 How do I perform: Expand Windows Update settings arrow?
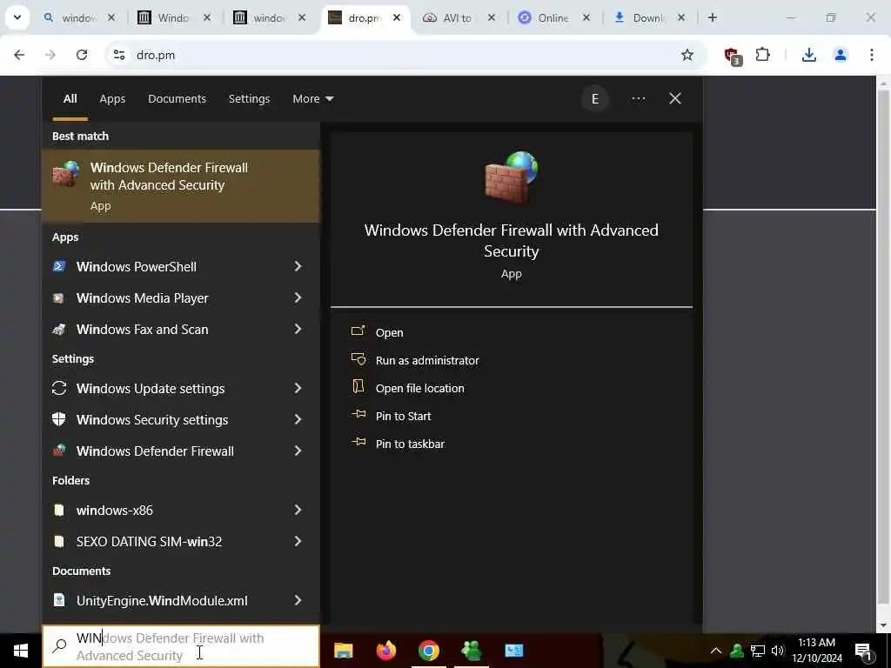[x=298, y=389]
